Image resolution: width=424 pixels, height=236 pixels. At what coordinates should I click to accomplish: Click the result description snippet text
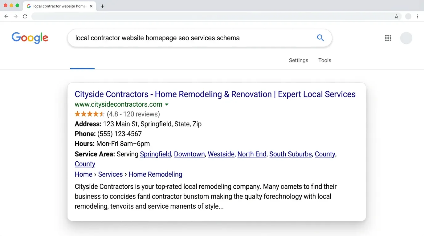[x=206, y=196]
